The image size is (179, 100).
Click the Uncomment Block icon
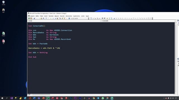[111, 18]
